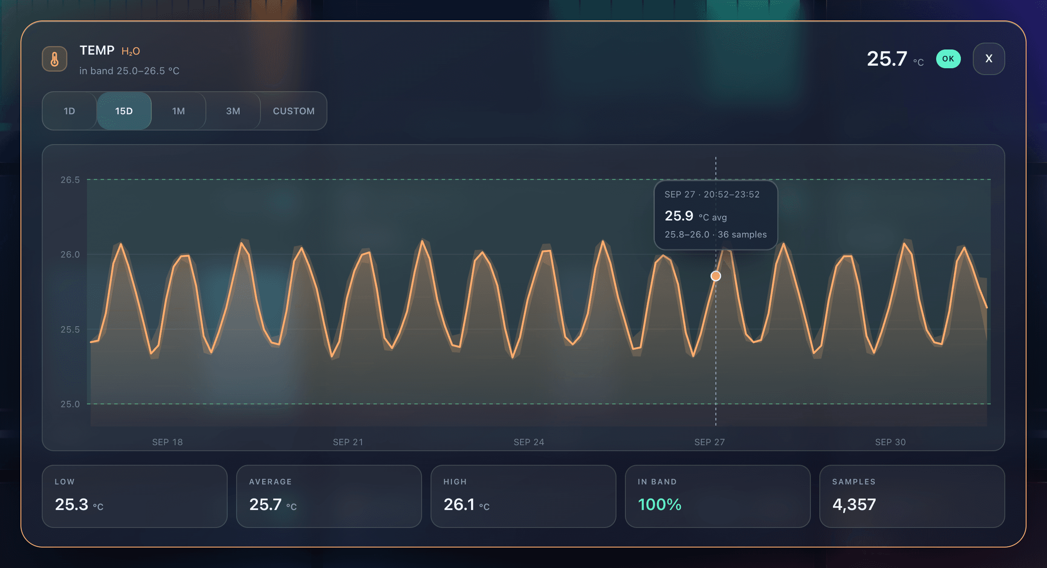The height and width of the screenshot is (568, 1047).
Task: Click the 26.5 y-axis label
Action: [70, 180]
